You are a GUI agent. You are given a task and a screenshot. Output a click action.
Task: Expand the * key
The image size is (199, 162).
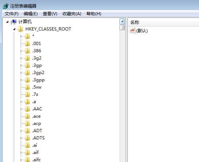(x=21, y=36)
